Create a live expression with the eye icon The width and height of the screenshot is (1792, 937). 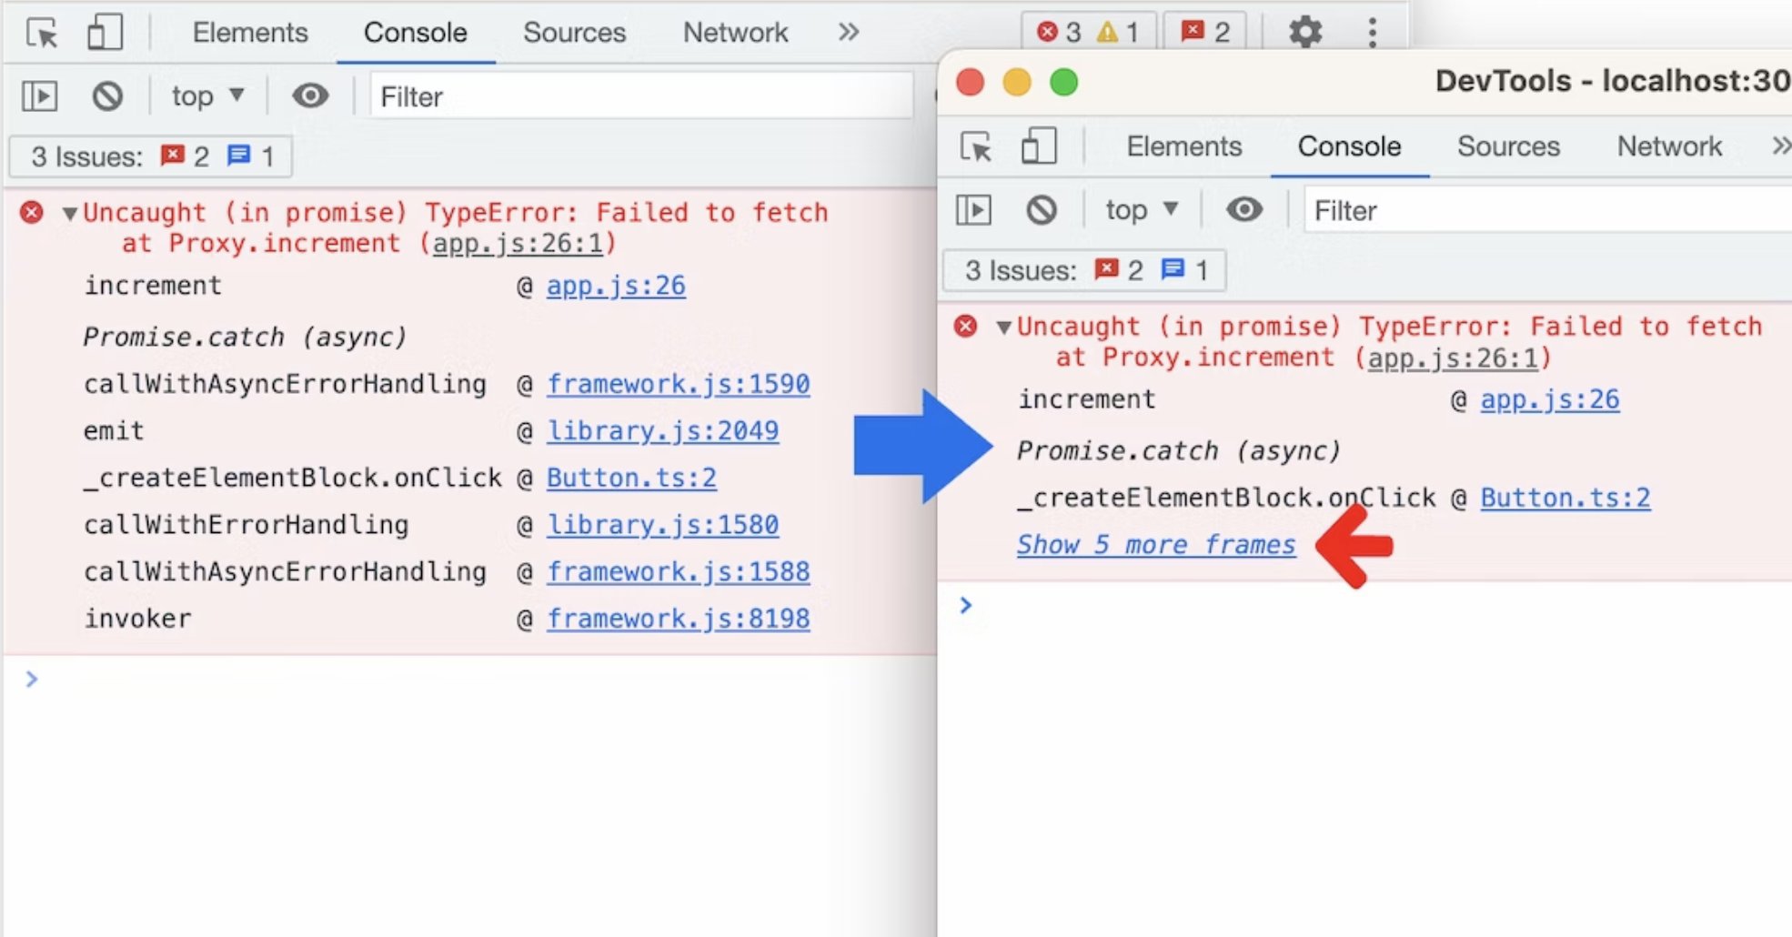point(309,96)
